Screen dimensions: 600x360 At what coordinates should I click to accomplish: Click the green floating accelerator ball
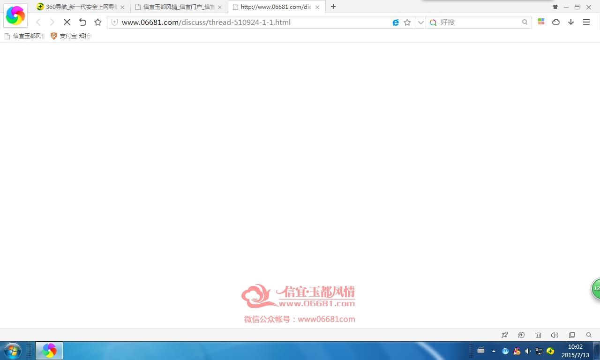pos(596,289)
